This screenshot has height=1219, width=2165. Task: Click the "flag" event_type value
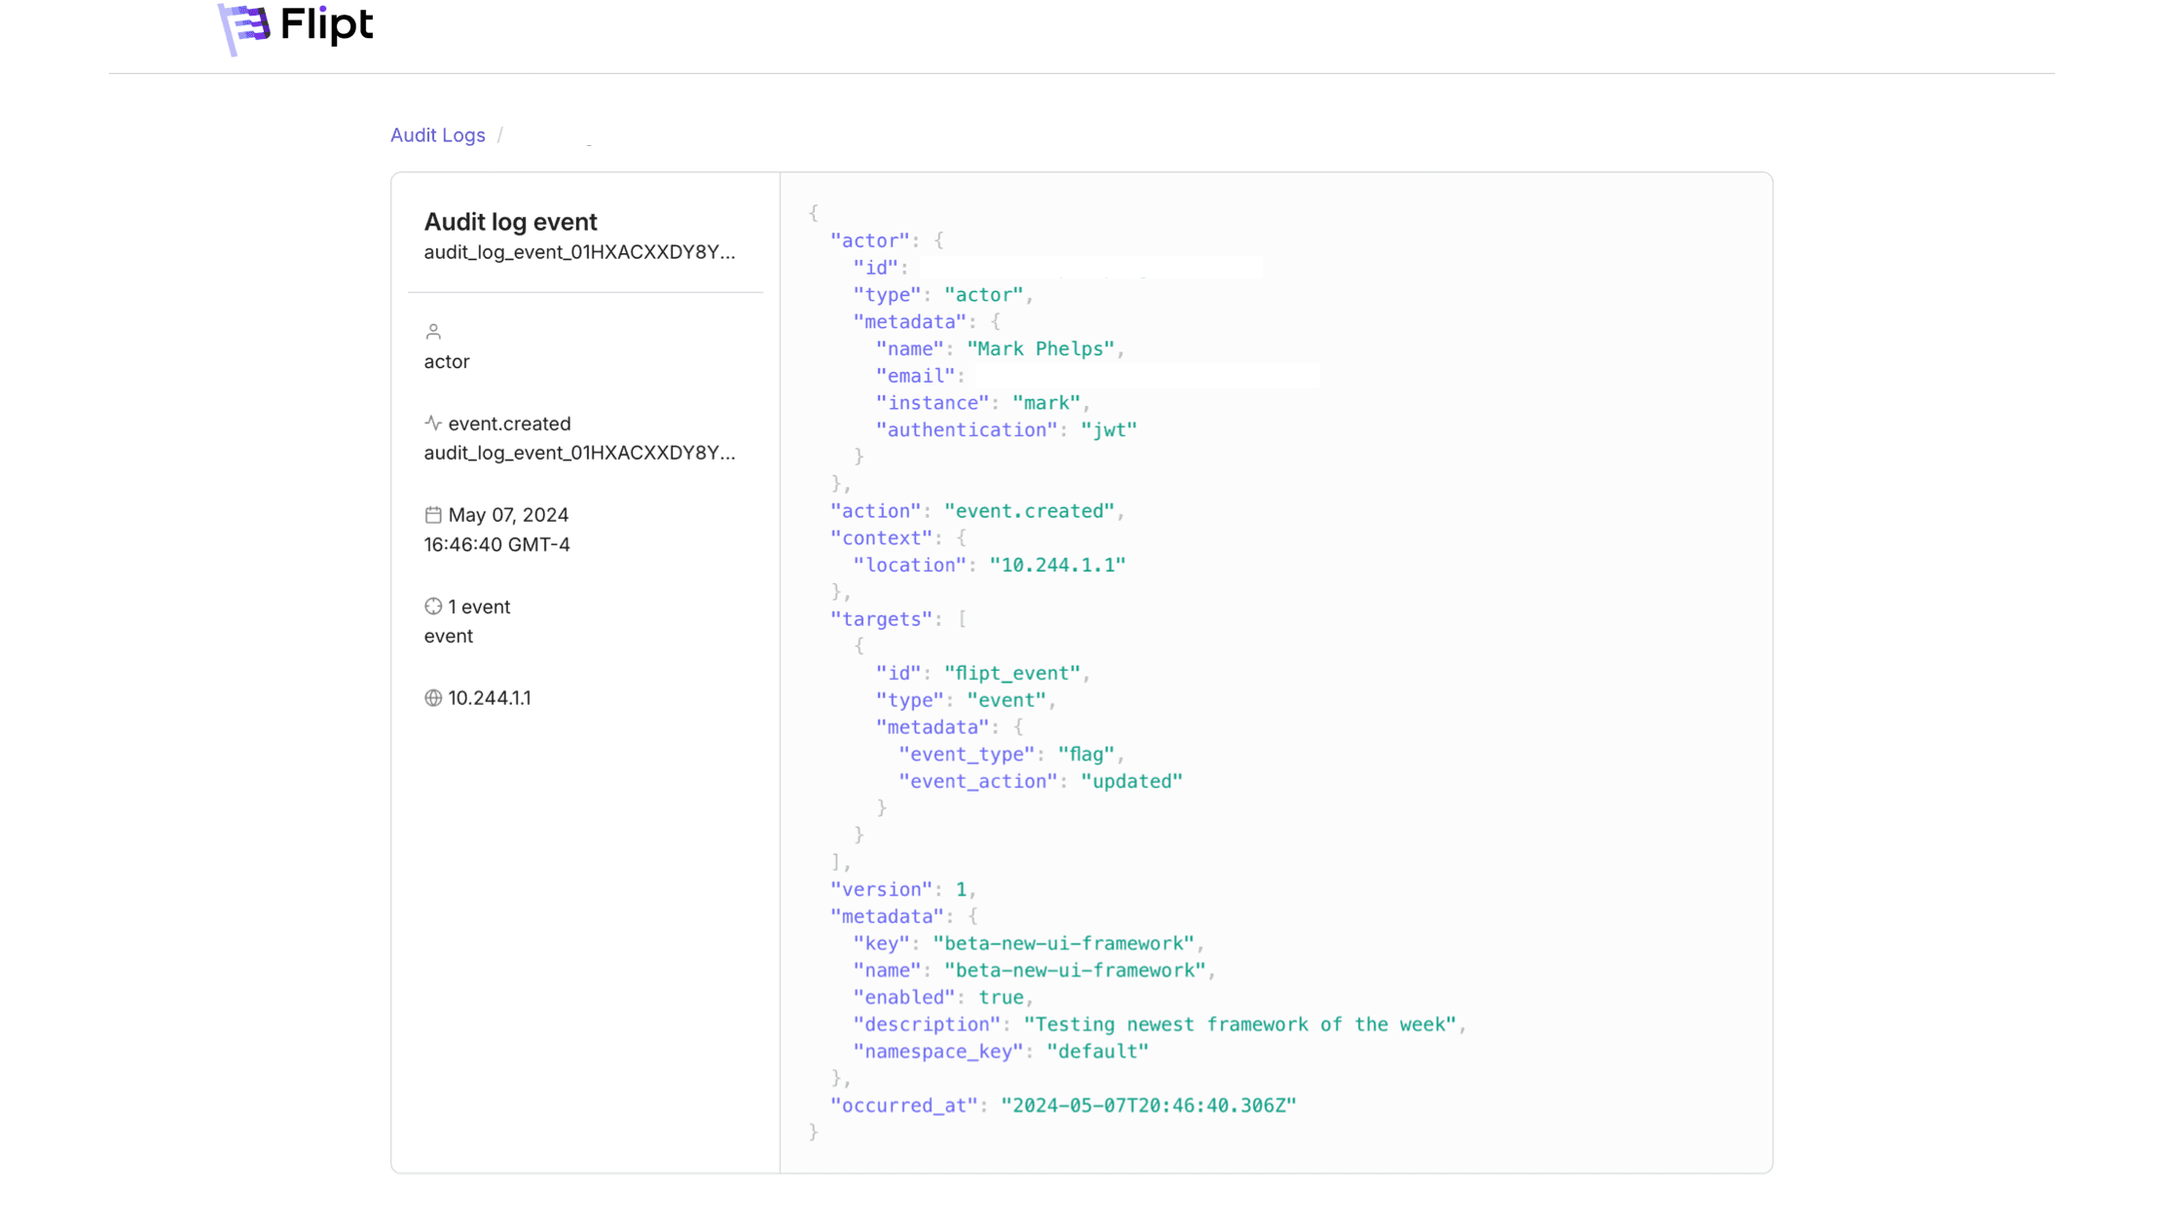(x=1086, y=755)
